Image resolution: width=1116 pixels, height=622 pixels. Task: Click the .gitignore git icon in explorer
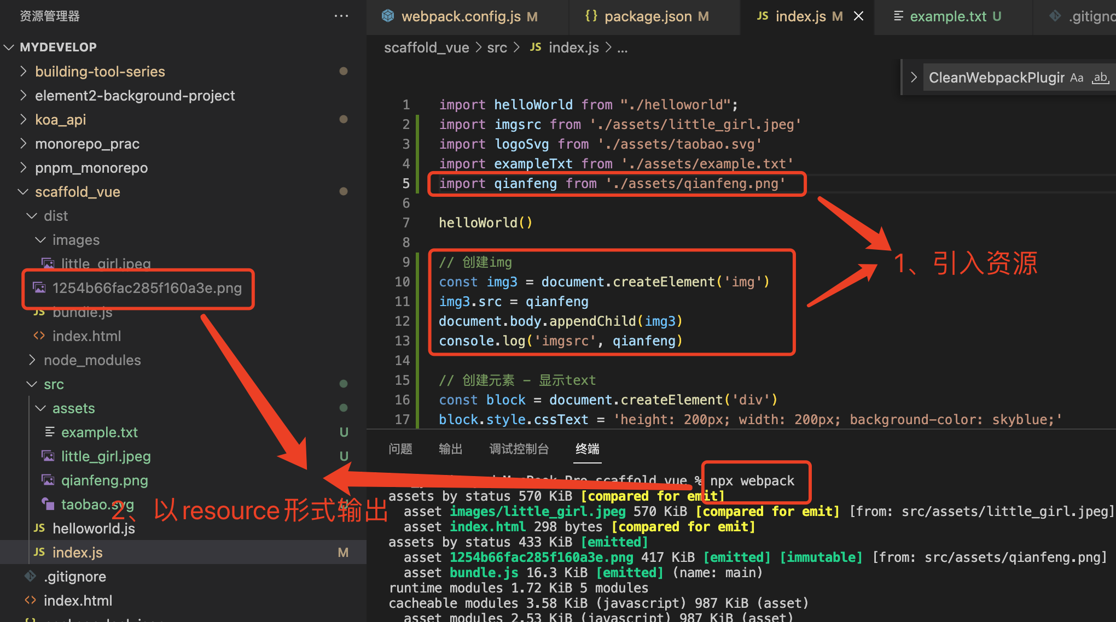(x=31, y=577)
